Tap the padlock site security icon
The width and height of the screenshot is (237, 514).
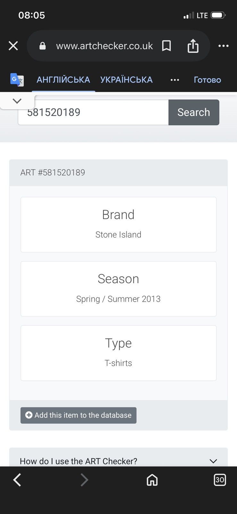point(42,46)
